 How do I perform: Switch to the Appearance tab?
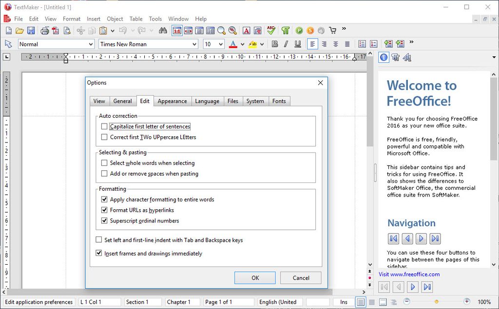[172, 101]
